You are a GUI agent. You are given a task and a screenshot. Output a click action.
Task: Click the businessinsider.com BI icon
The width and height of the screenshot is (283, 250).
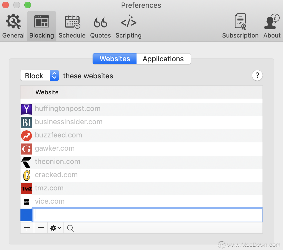(27, 123)
